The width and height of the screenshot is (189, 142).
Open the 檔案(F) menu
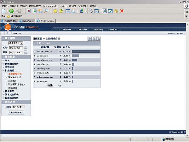pyautogui.click(x=5, y=6)
